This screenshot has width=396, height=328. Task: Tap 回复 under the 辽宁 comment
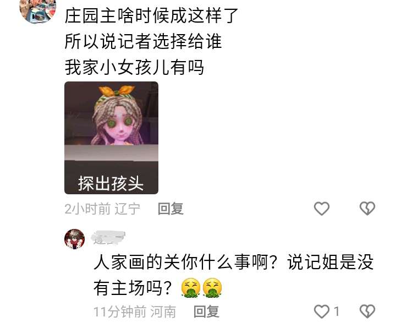click(x=170, y=209)
